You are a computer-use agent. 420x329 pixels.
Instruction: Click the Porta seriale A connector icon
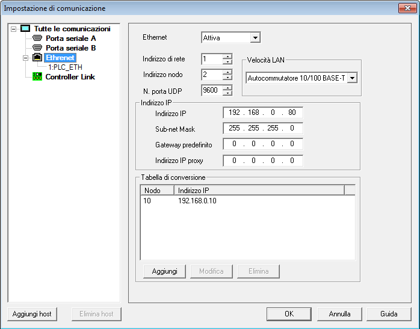tap(37, 38)
